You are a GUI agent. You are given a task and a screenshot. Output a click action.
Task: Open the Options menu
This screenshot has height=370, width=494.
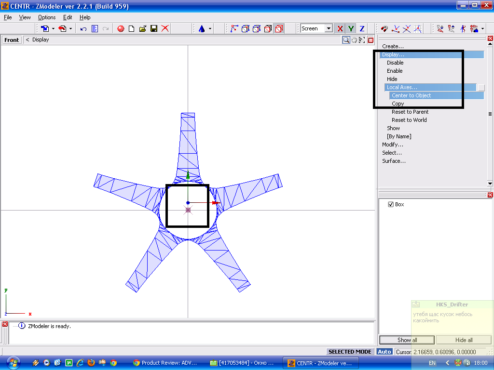click(47, 17)
